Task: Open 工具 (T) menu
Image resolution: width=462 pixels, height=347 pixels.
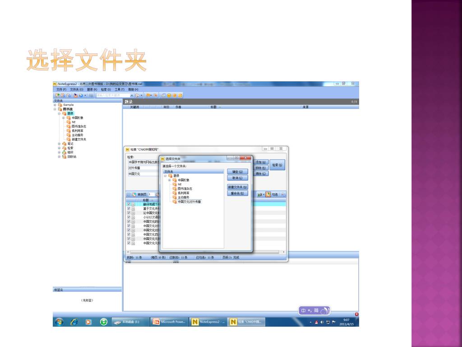Action: coord(120,89)
